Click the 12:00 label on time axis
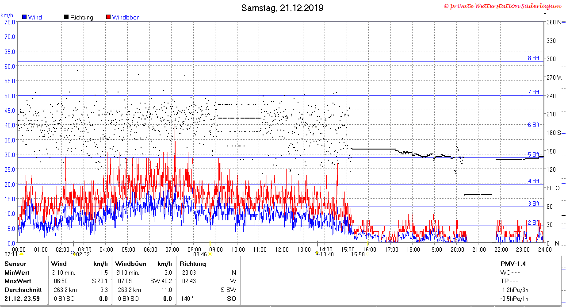 point(282,249)
